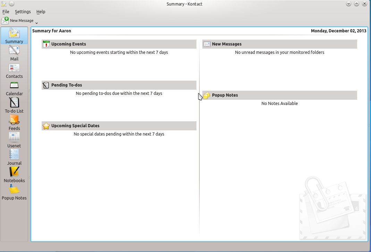Open the Upcoming Events heading link
371x252 pixels.
[x=69, y=44]
